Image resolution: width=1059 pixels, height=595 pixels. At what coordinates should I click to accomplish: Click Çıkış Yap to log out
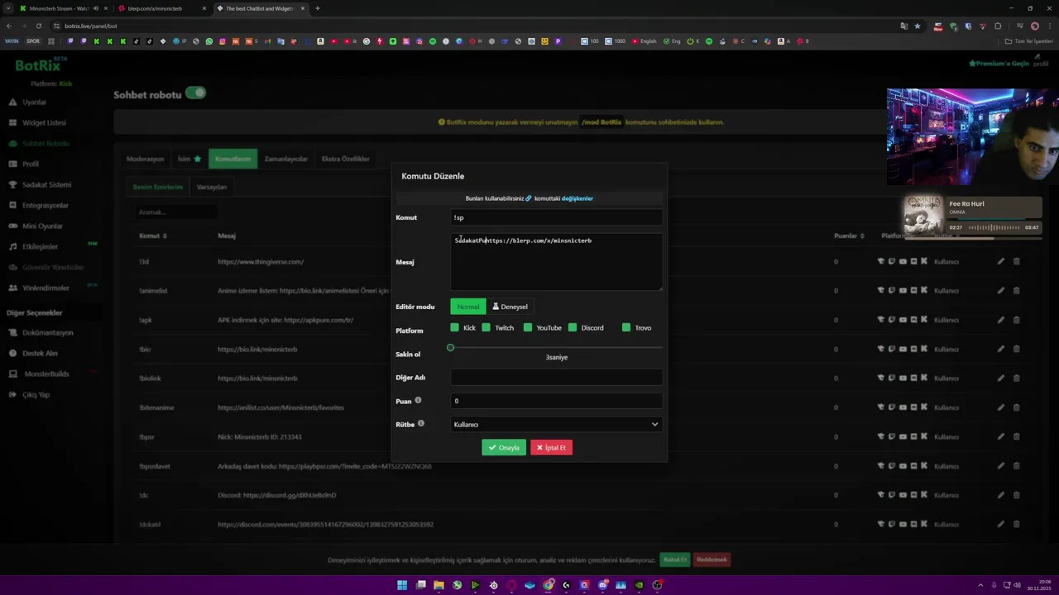pos(30,394)
